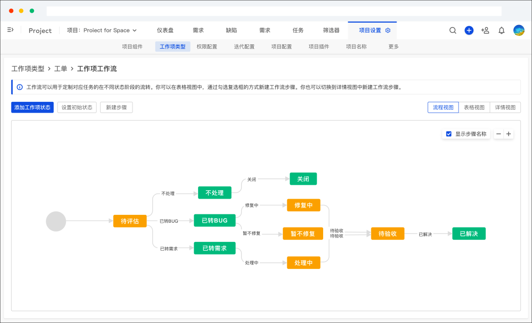Click the 添加工作项状态 button
The width and height of the screenshot is (532, 323).
tap(33, 107)
